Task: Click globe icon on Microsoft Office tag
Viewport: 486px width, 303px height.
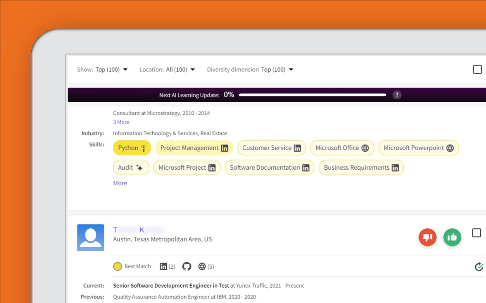Action: pyautogui.click(x=365, y=148)
